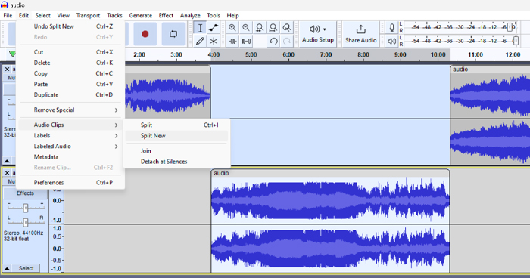Click the Zoom Out magnifier

(x=246, y=28)
